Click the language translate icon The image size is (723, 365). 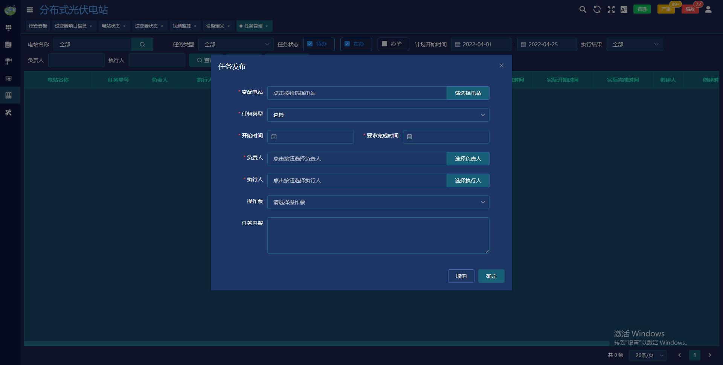coord(624,9)
